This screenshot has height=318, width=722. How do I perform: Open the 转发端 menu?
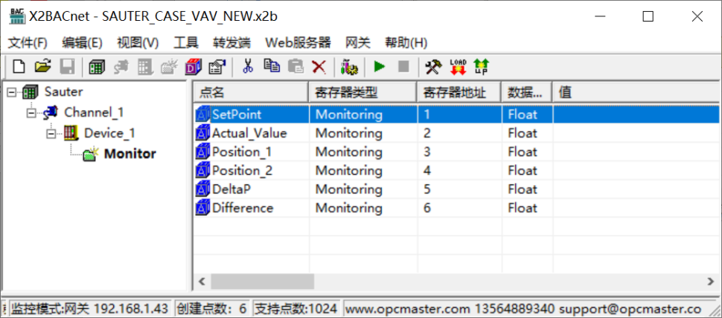231,43
